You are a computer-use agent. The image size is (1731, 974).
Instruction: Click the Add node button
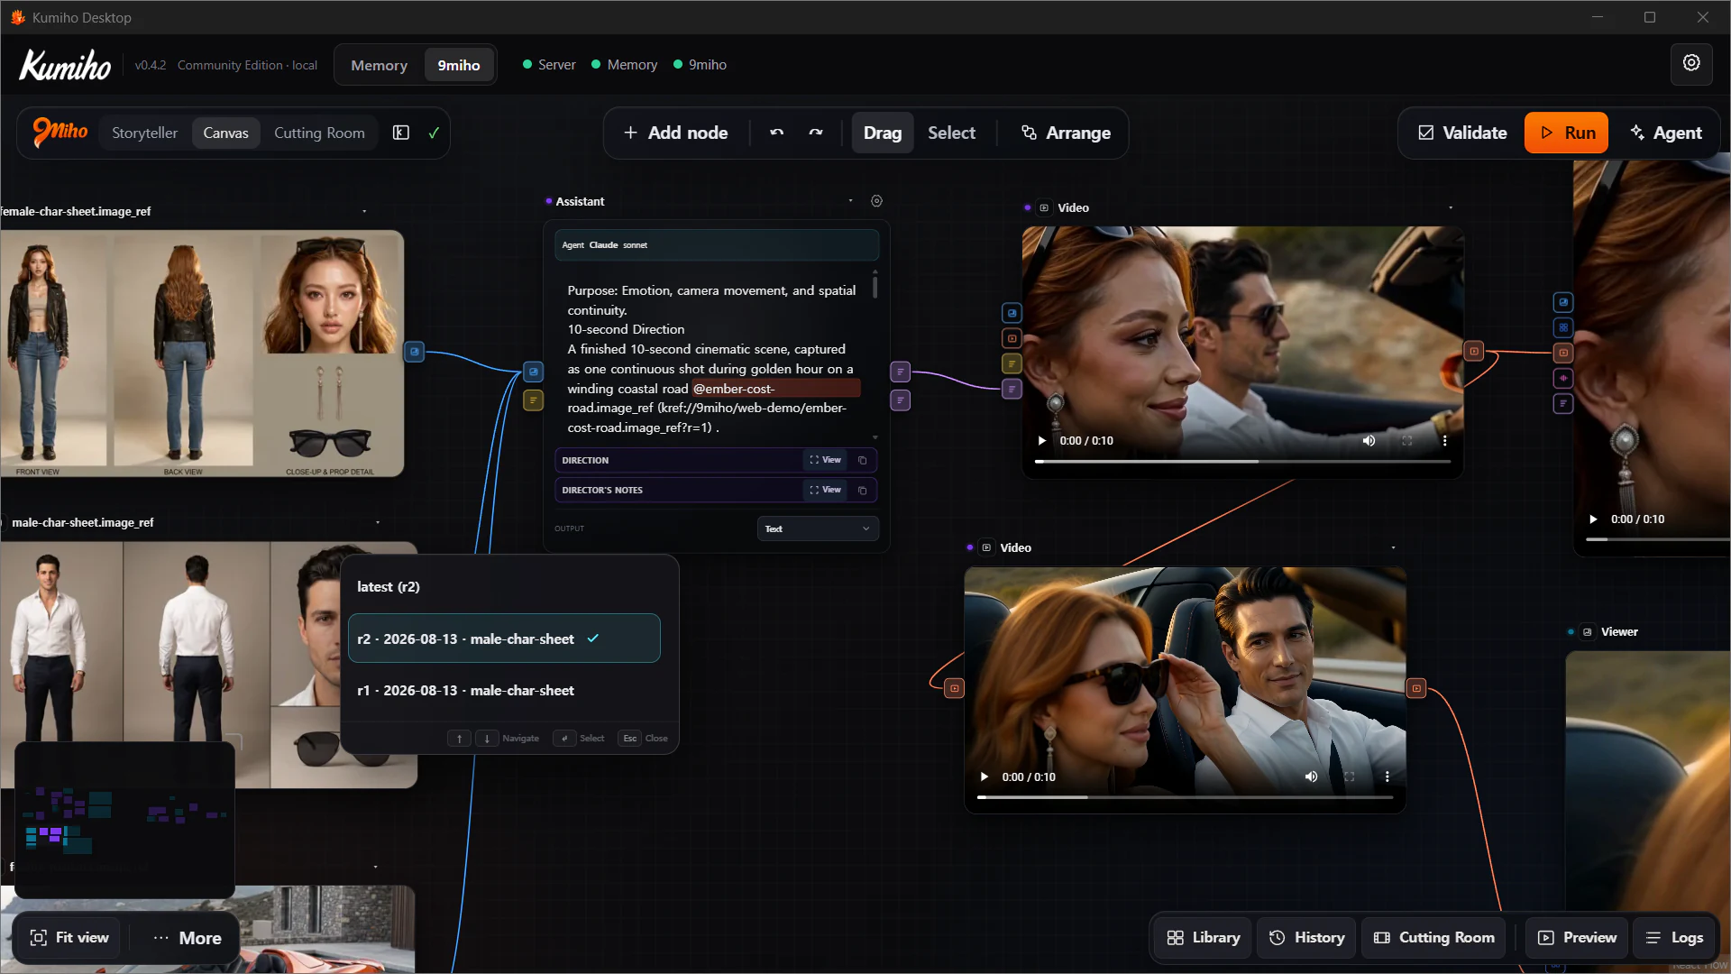pos(675,133)
